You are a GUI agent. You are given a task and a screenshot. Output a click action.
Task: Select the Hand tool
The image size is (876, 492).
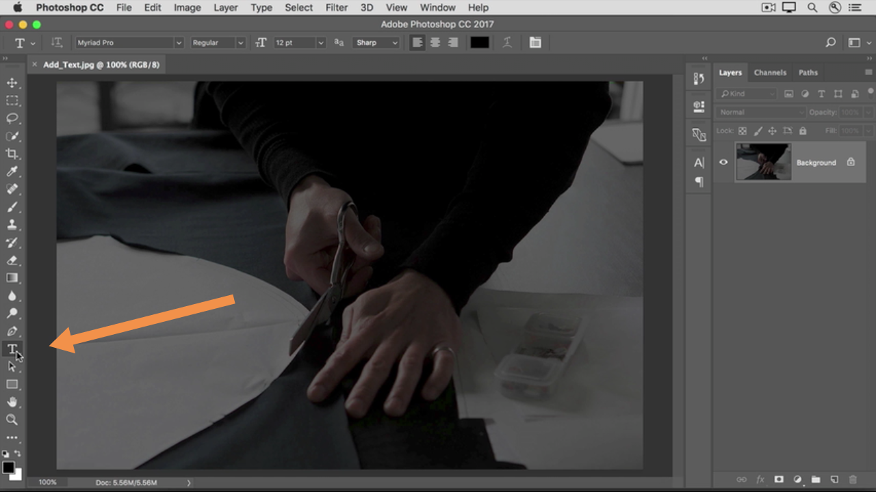tap(12, 402)
